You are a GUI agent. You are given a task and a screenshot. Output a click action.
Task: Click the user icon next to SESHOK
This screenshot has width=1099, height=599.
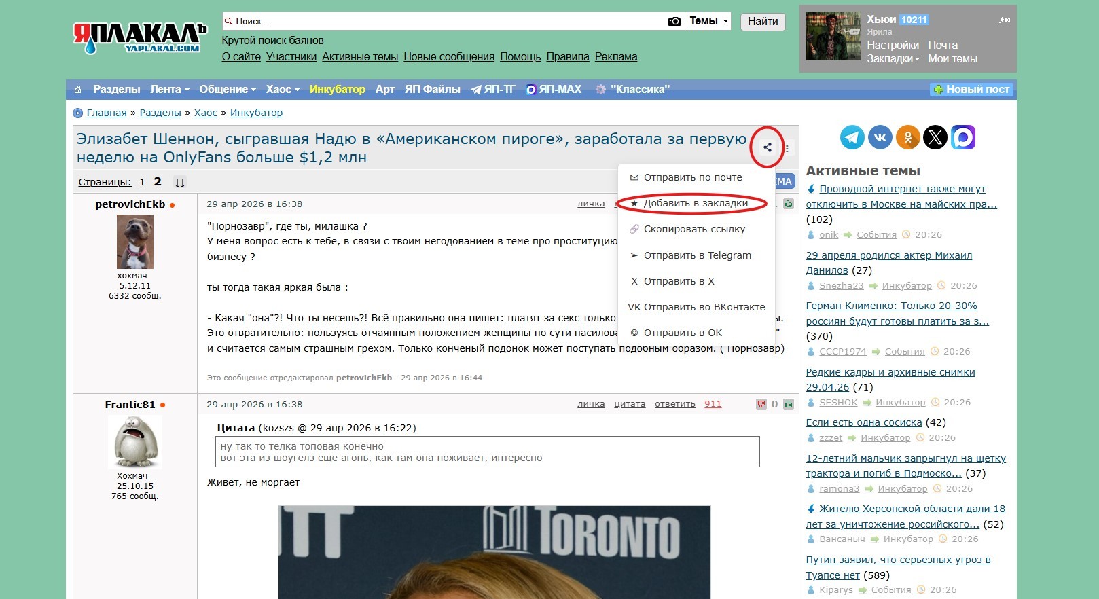tap(810, 403)
